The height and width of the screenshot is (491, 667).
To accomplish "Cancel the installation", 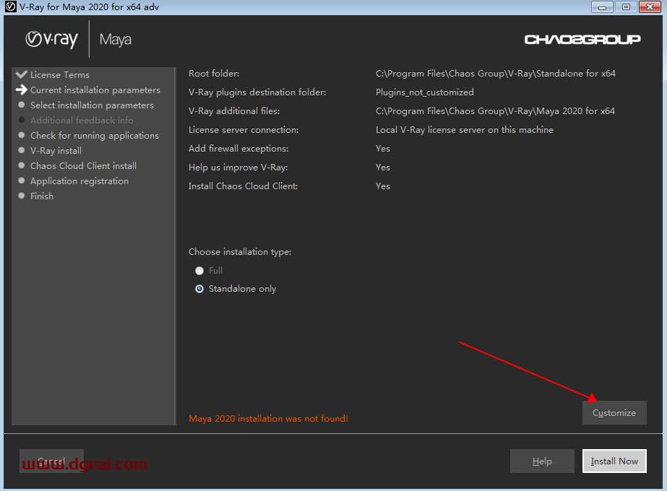I will click(x=51, y=461).
